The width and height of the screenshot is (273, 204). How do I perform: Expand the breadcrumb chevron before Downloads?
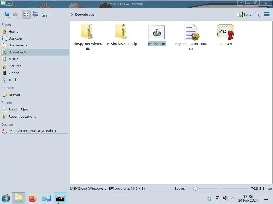pyautogui.click(x=72, y=14)
